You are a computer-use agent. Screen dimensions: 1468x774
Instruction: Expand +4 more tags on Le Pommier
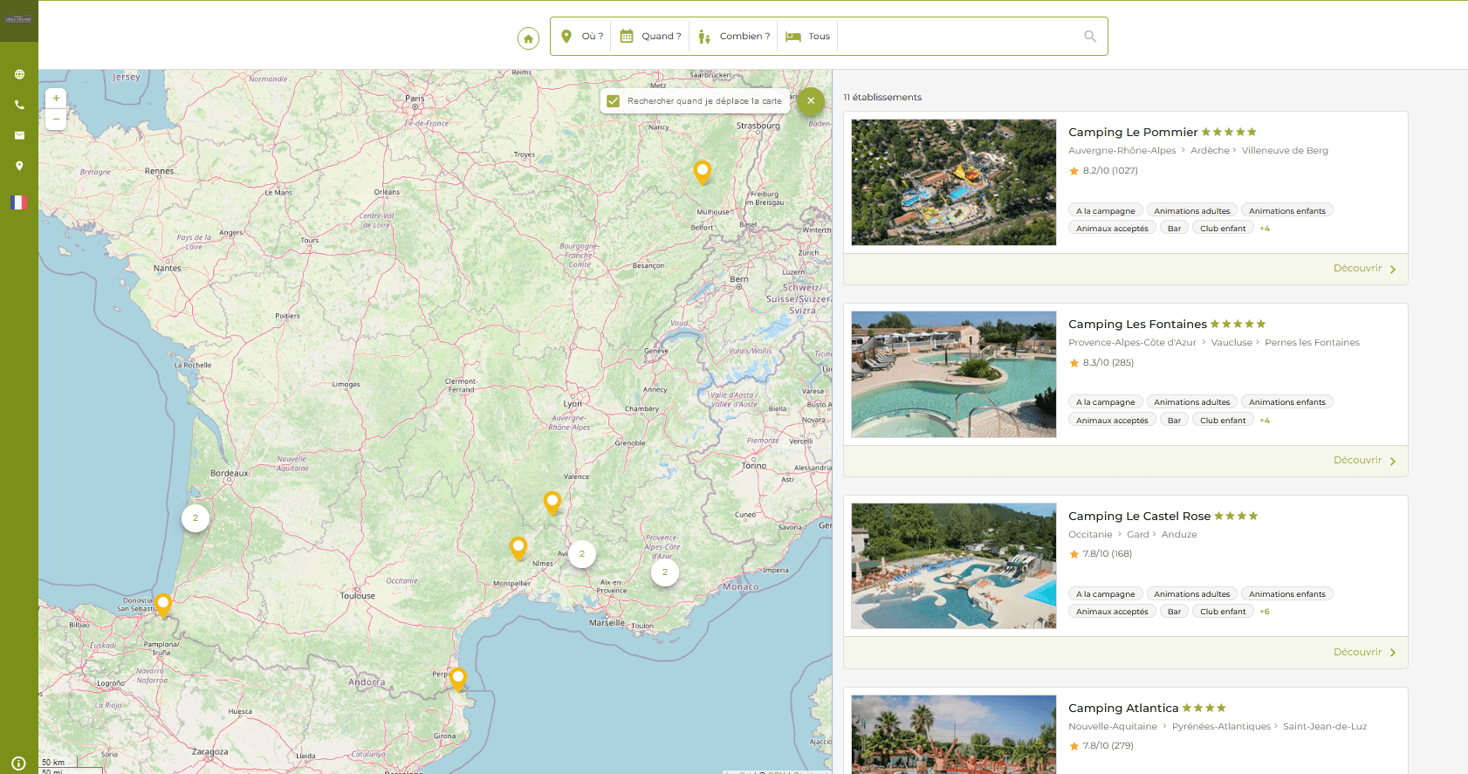pyautogui.click(x=1265, y=229)
